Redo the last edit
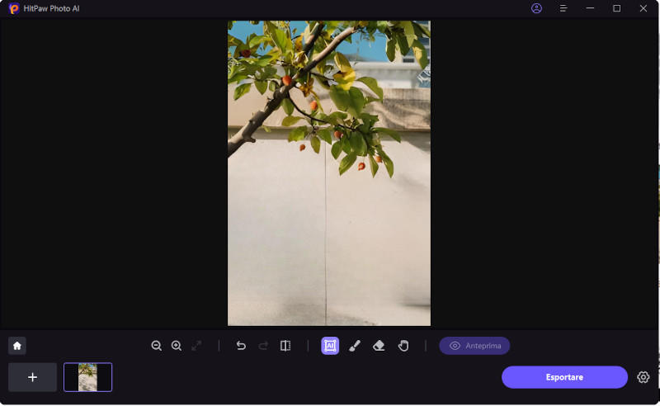Viewport: 660px width, 406px height. coord(263,346)
